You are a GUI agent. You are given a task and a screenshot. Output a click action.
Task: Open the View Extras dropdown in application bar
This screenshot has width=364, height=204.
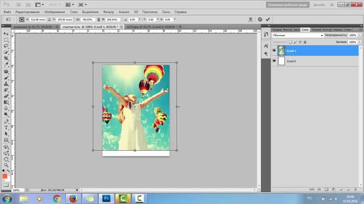coord(39,5)
